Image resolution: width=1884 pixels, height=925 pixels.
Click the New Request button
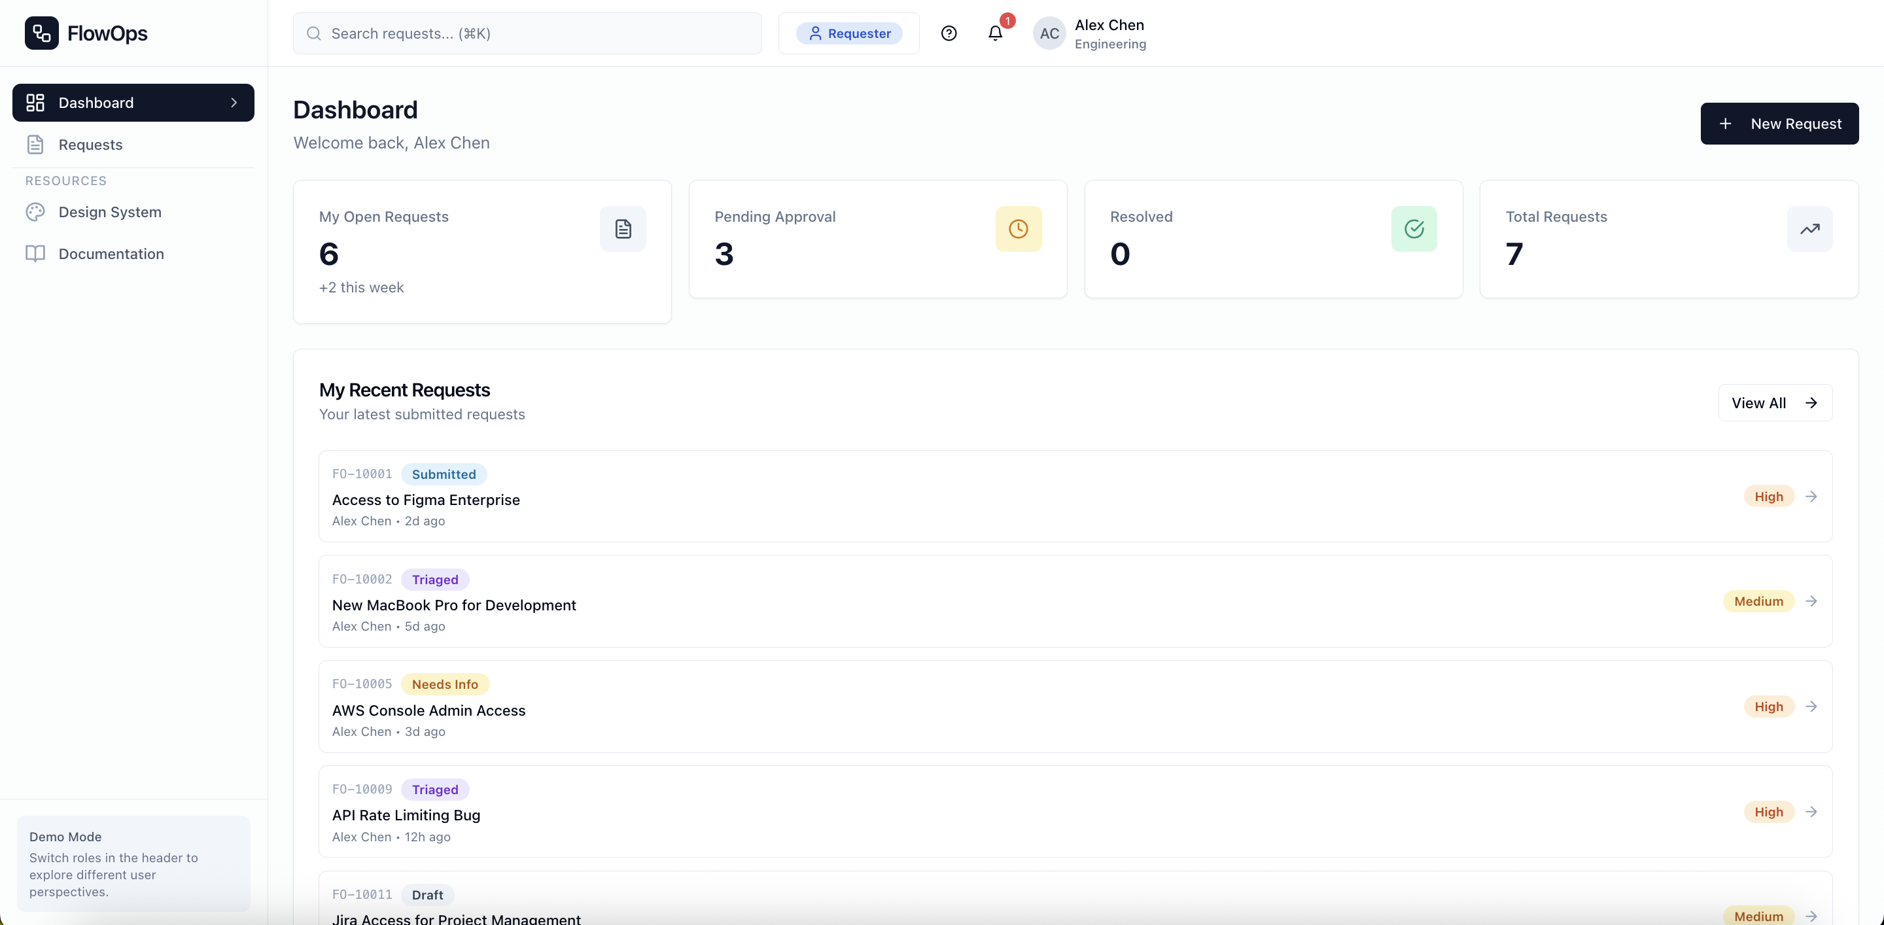[x=1779, y=123]
